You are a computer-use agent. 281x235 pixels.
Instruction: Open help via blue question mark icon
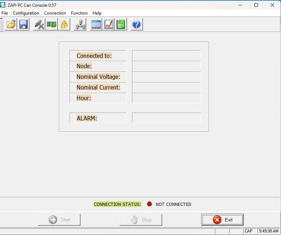[x=137, y=24]
